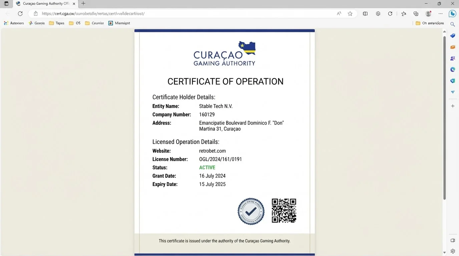Click company number 160129
Viewport: 459px width, 256px height.
207,115
